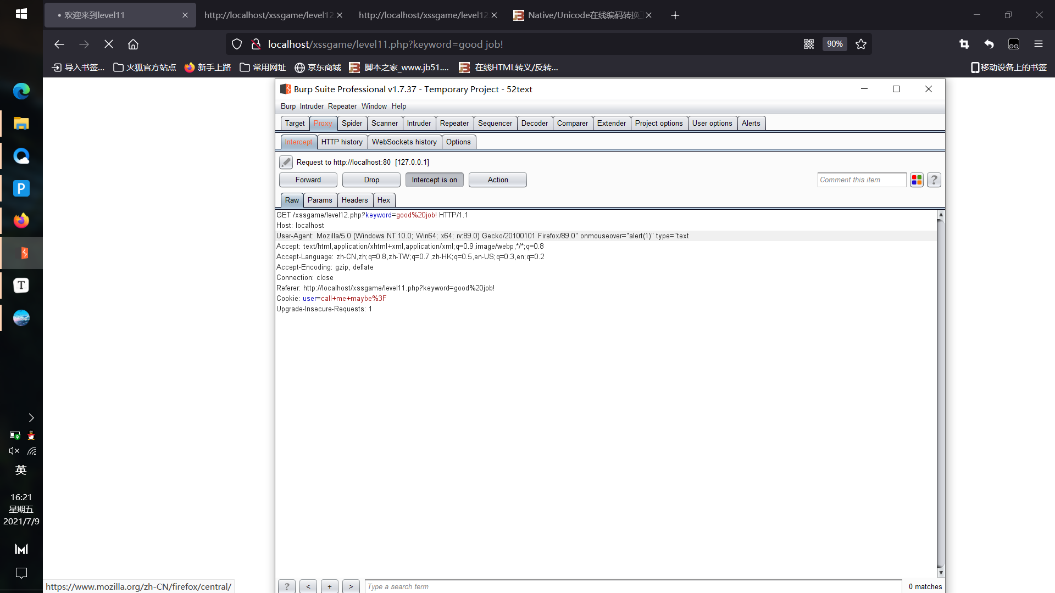1055x593 pixels.
Task: Click the User-Agent header line
Action: click(x=482, y=236)
